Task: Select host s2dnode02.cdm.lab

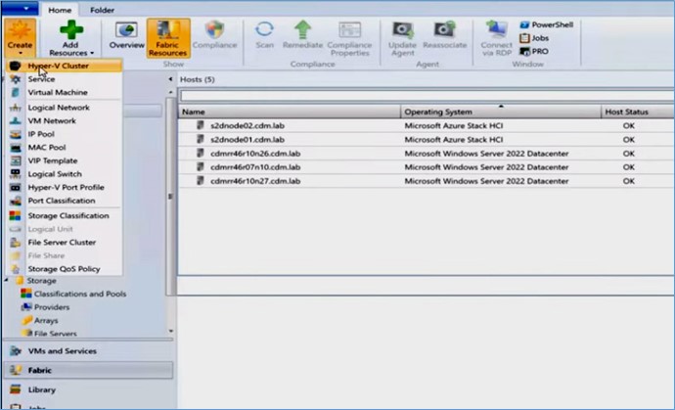Action: pos(427,126)
